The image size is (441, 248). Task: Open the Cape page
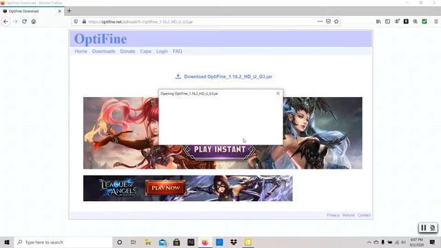point(145,51)
